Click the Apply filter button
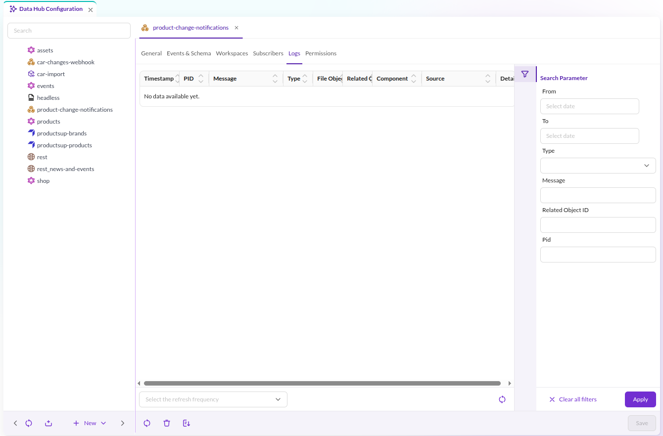Viewport: 663px width, 436px height. coord(640,399)
